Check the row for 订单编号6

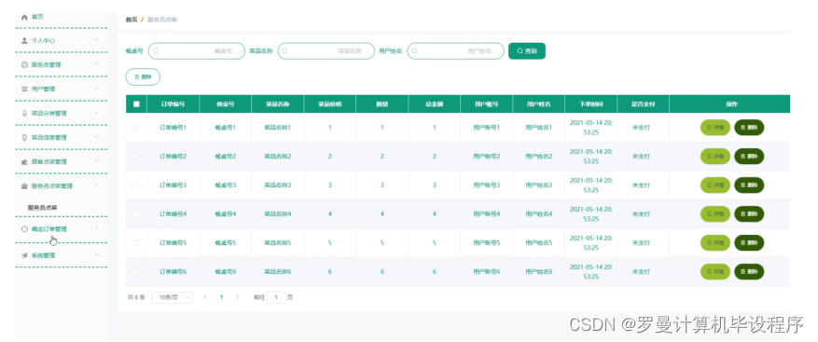[x=135, y=271]
